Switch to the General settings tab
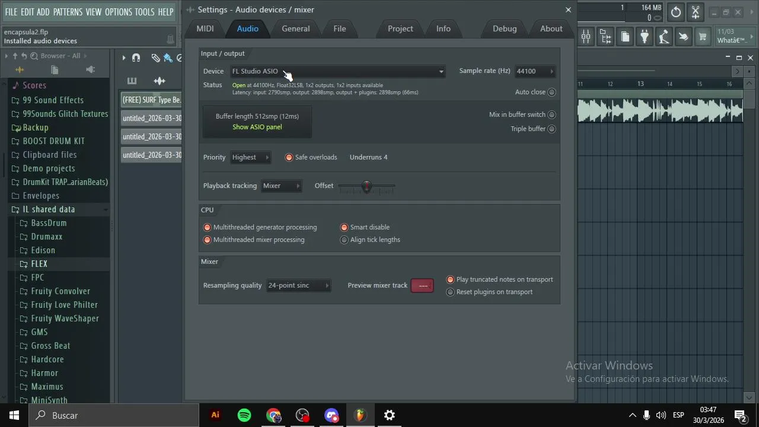 tap(295, 28)
